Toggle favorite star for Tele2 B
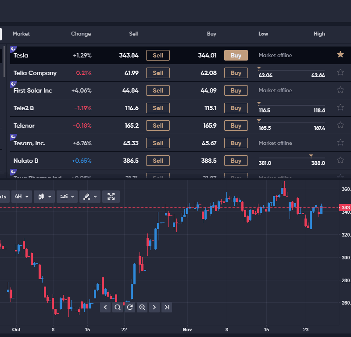 340,107
